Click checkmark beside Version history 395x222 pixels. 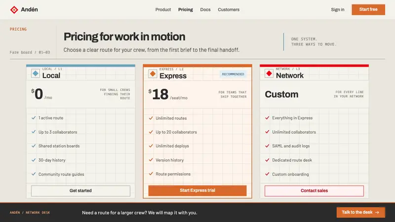(x=151, y=160)
